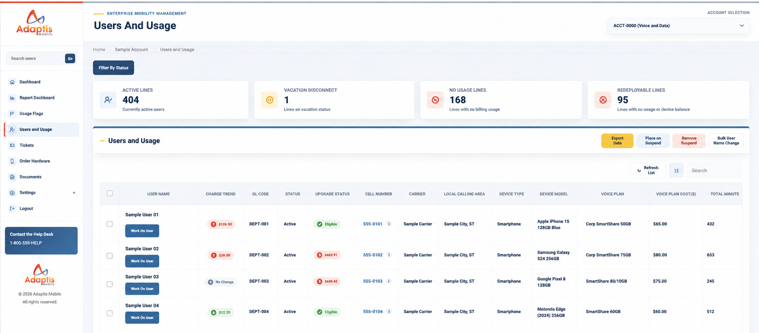The height and width of the screenshot is (333, 759).
Task: Go to Report Dashboard menu item
Action: pyautogui.click(x=37, y=98)
